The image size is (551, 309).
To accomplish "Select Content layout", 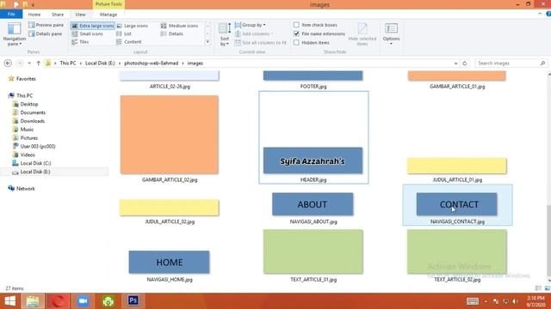I will [x=128, y=42].
